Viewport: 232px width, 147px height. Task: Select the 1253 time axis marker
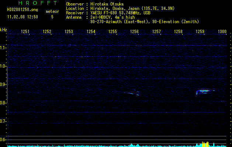coord(69,32)
